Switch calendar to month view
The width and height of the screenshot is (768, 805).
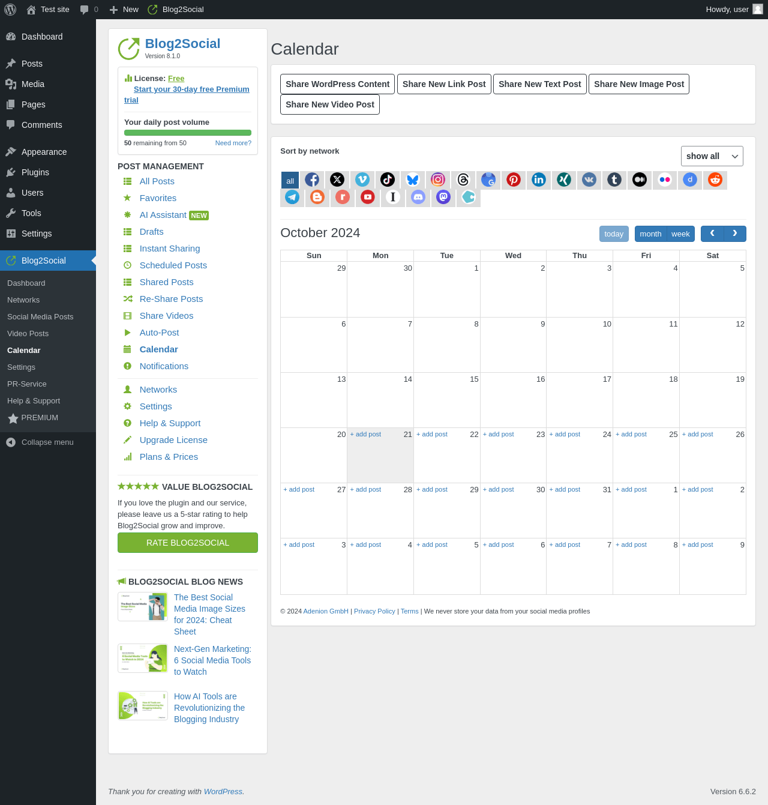650,234
